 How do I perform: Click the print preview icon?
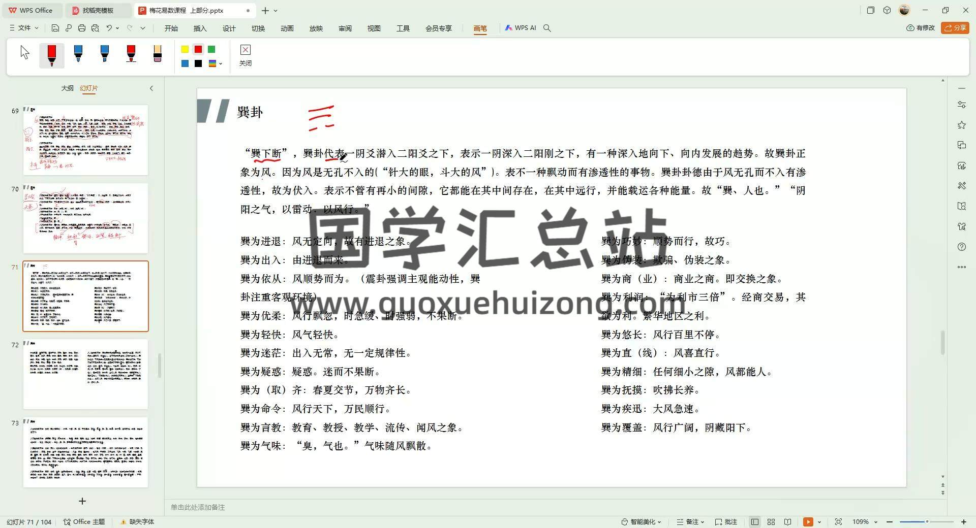coord(95,28)
